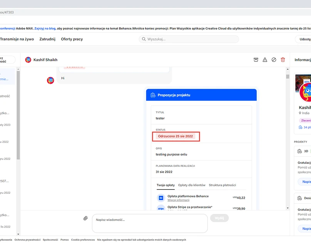This screenshot has height=243, width=311.
Task: Click the Napisz wiadomość message field
Action: pos(149,223)
